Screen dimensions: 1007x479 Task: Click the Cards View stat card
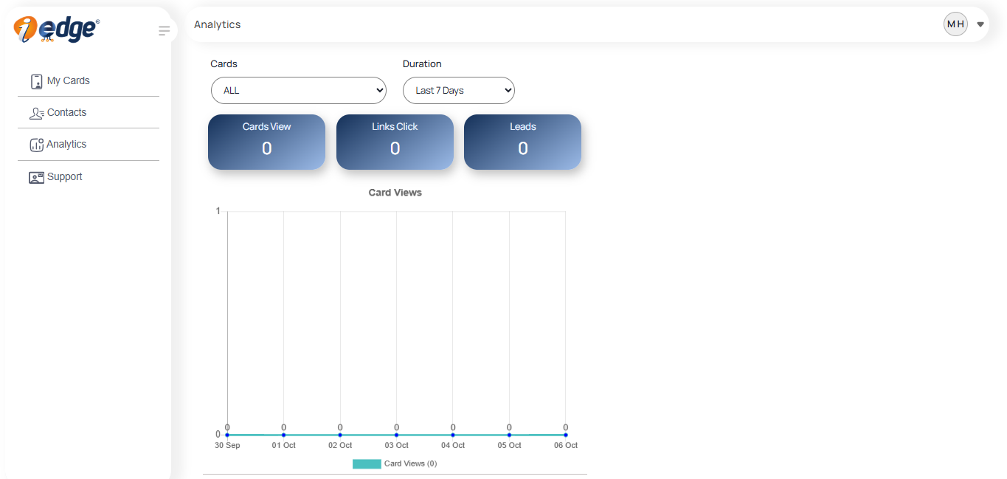point(266,142)
